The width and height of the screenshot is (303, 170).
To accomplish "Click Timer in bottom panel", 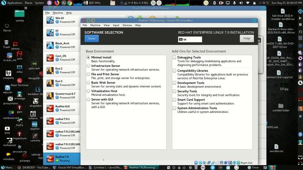I will click(253, 168).
